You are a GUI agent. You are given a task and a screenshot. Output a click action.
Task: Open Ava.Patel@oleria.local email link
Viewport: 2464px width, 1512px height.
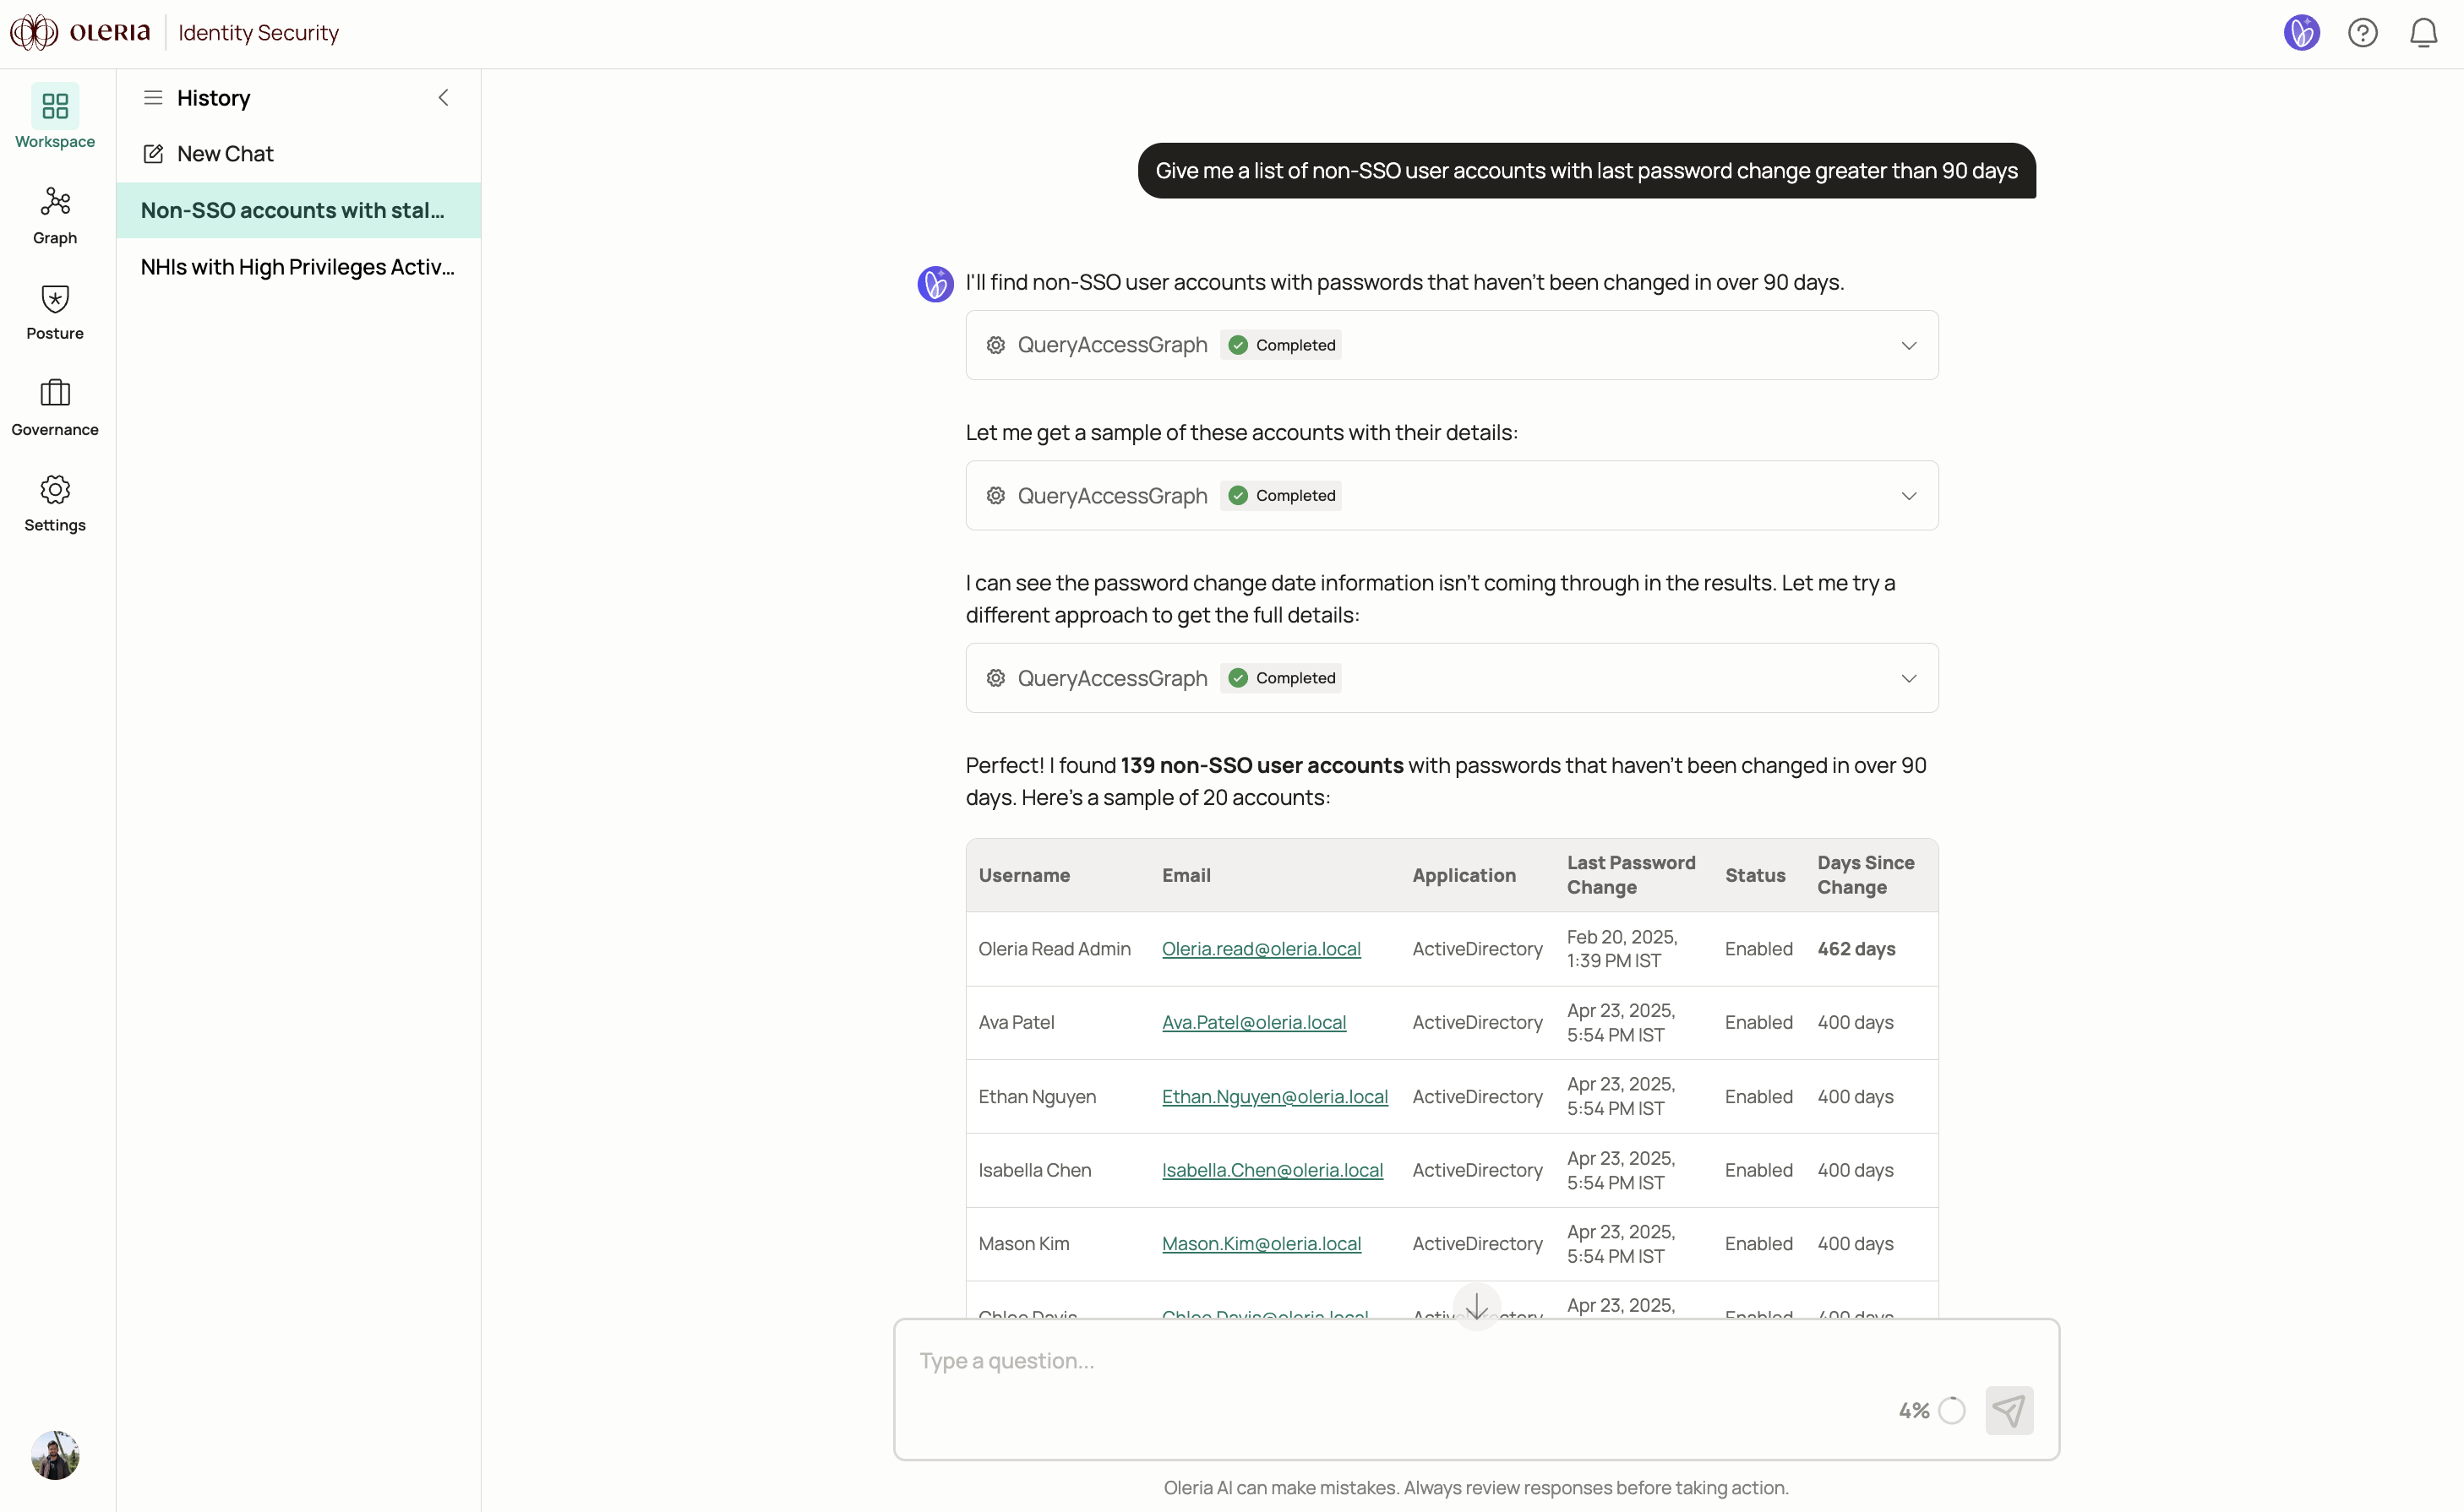(1253, 1022)
